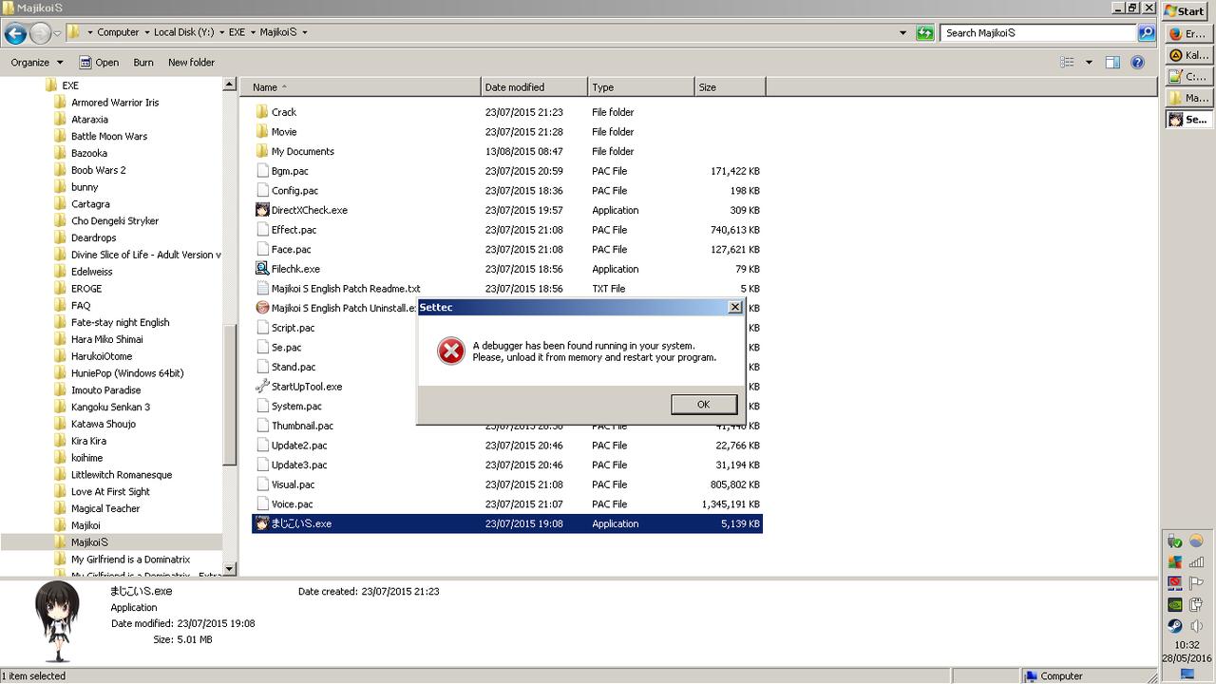Click the Steam icon in system tray
1216x684 pixels.
click(1175, 626)
